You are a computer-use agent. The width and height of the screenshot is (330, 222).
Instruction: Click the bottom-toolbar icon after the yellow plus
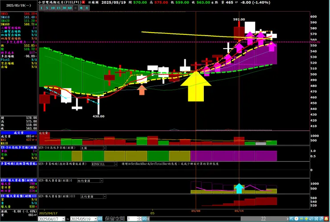coord(311,219)
